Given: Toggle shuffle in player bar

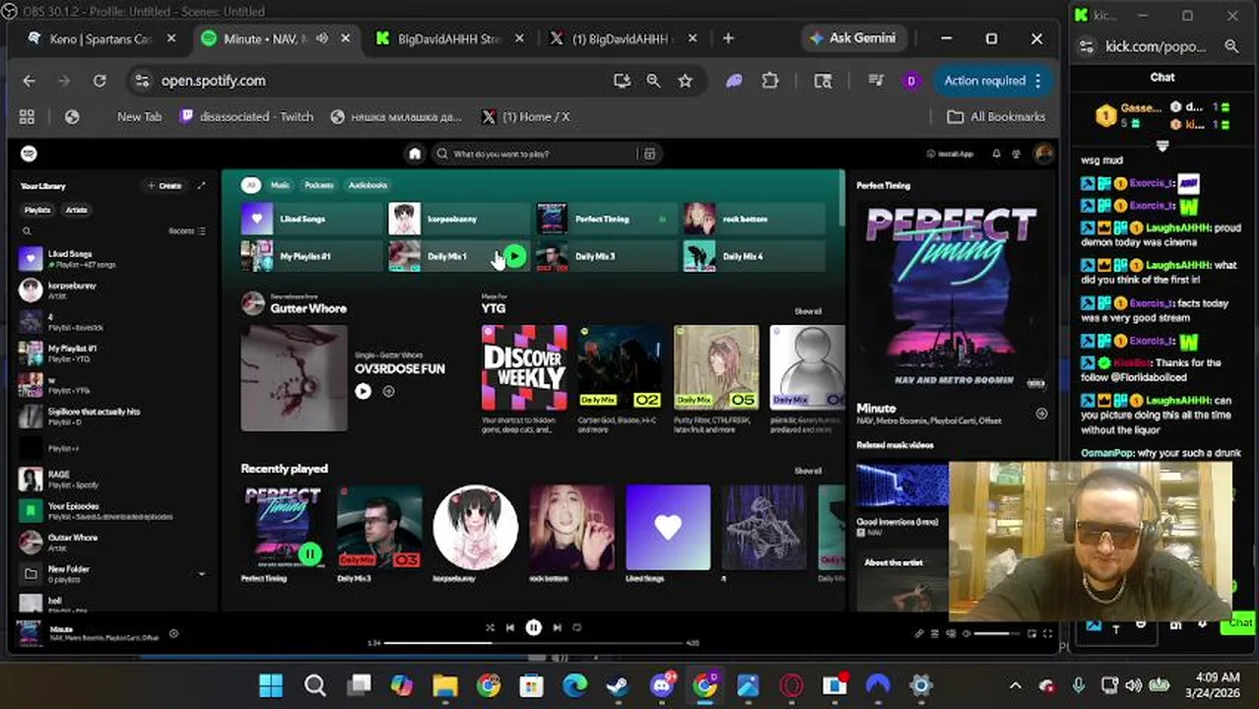Looking at the screenshot, I should (490, 627).
